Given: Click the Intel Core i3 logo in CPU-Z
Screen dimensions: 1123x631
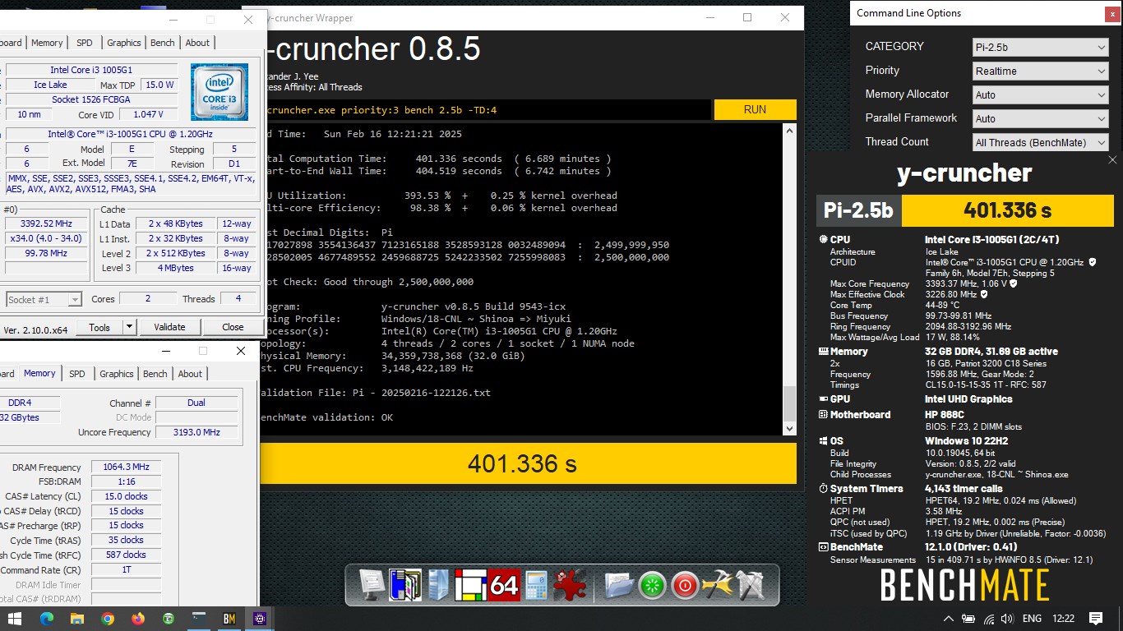Looking at the screenshot, I should [x=220, y=92].
